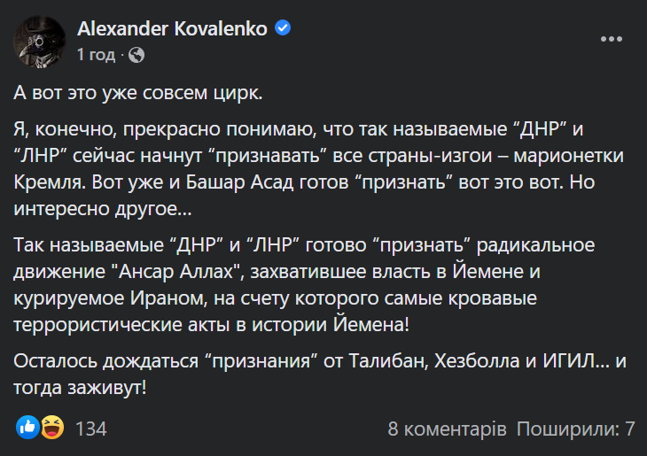Click the line "А вот это уже совсем цирк."
This screenshot has height=456, width=647.
138,92
